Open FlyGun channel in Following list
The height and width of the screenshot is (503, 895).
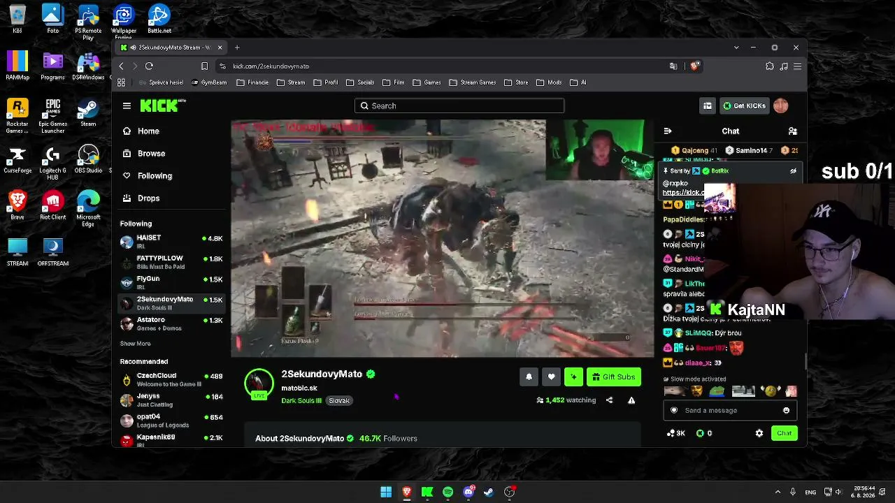click(171, 282)
